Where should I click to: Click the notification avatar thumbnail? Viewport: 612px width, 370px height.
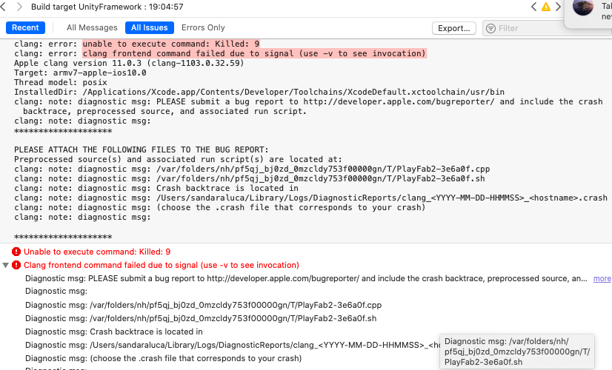pos(582,7)
